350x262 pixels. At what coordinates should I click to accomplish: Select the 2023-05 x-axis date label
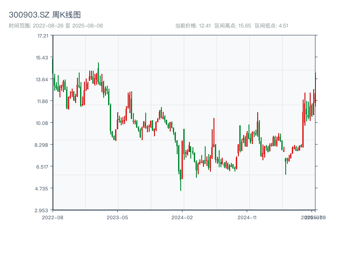[117, 217]
